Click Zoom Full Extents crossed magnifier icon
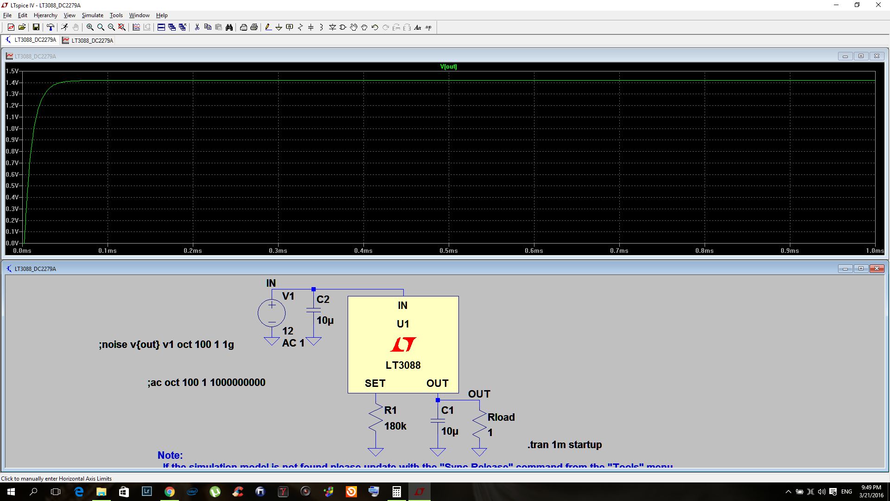 122,27
